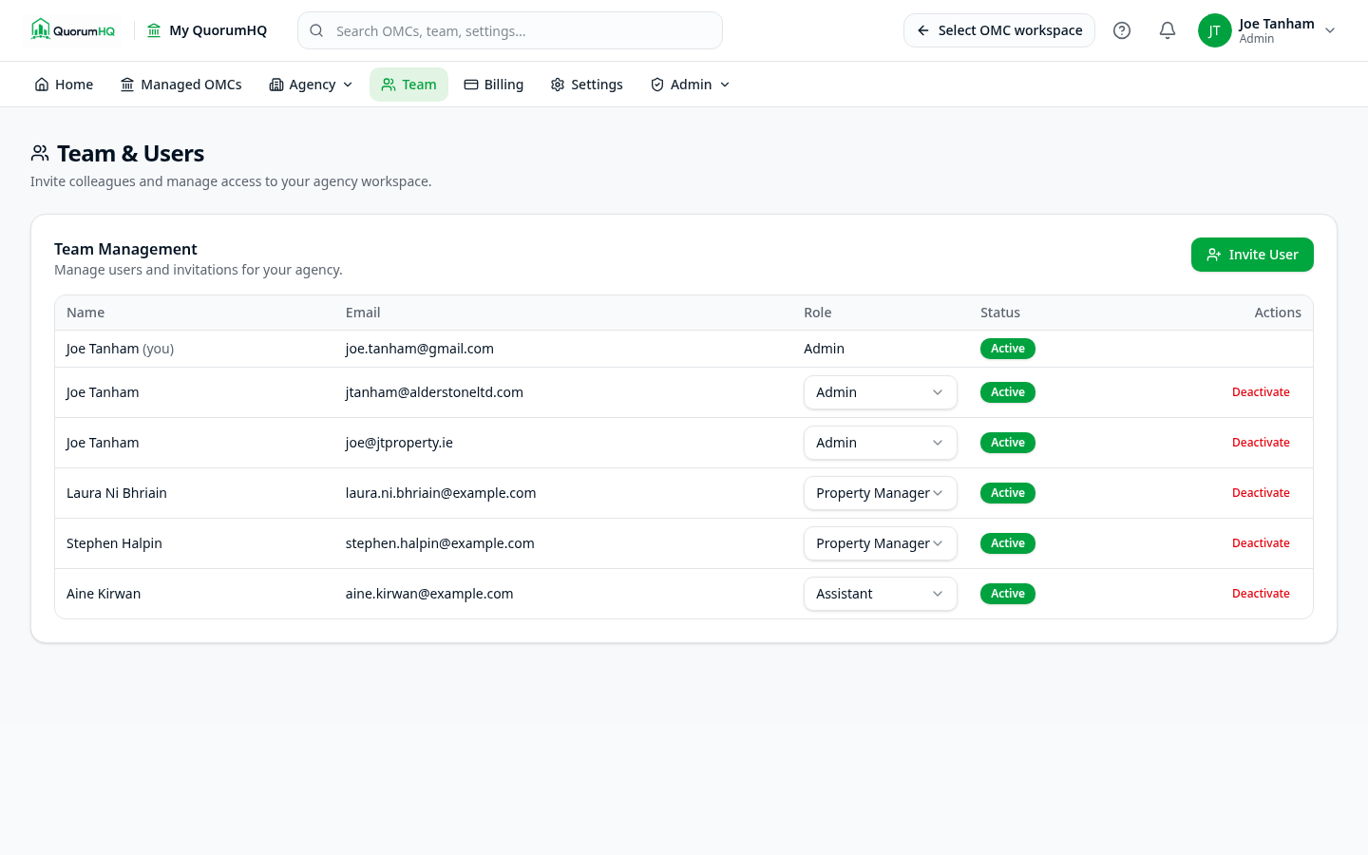Change Aine Kirwan's Assistant role dropdown
Image resolution: width=1368 pixels, height=855 pixels.
880,594
